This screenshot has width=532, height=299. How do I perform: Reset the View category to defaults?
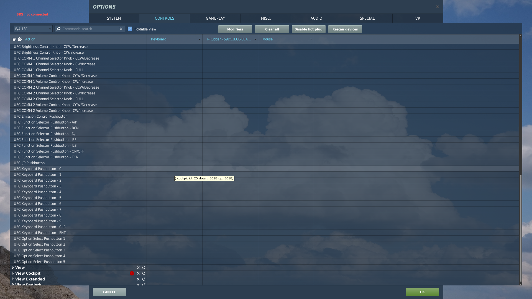[144, 267]
